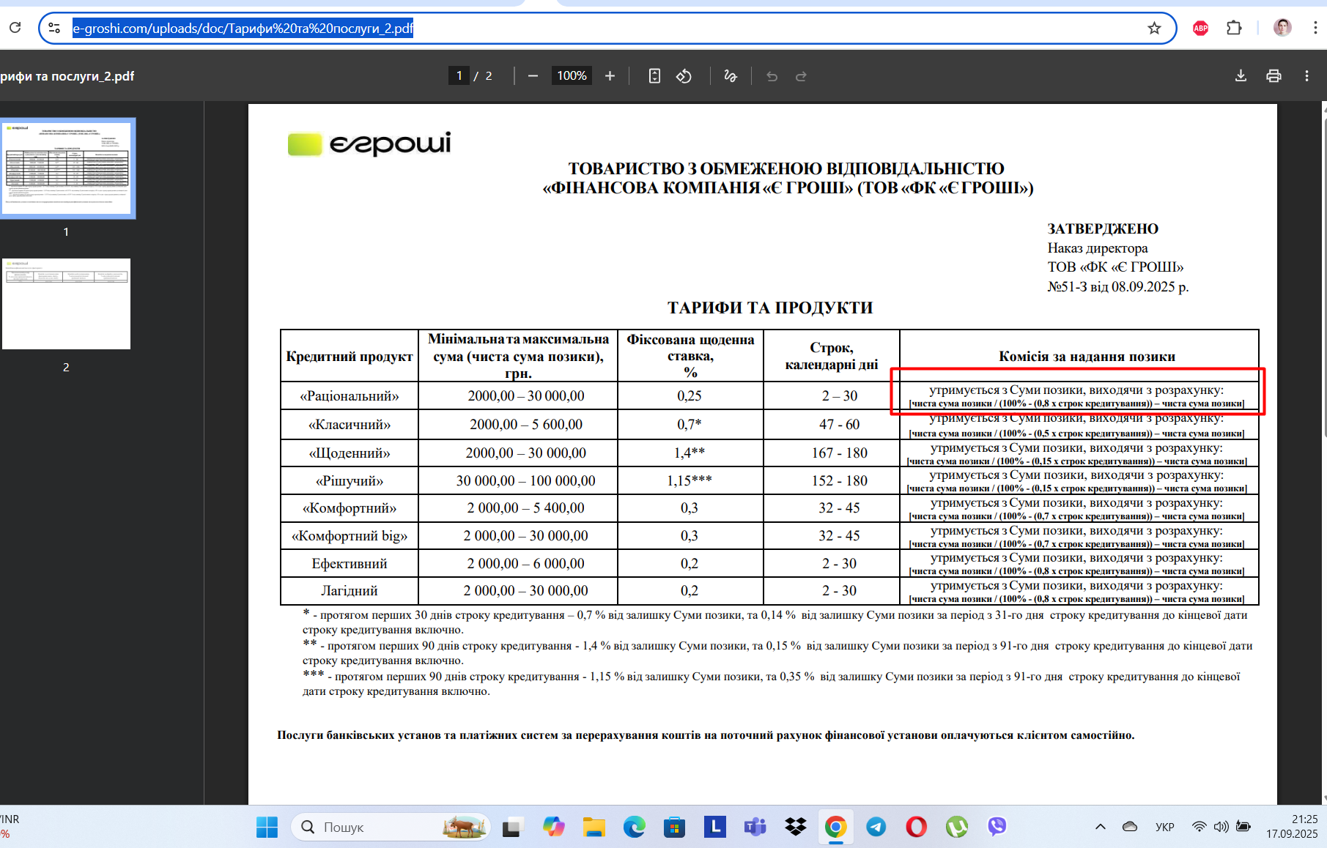Click the Лагідний product cell
Viewport: 1327px width, 848px height.
coord(350,590)
